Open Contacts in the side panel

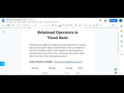coord(121,41)
